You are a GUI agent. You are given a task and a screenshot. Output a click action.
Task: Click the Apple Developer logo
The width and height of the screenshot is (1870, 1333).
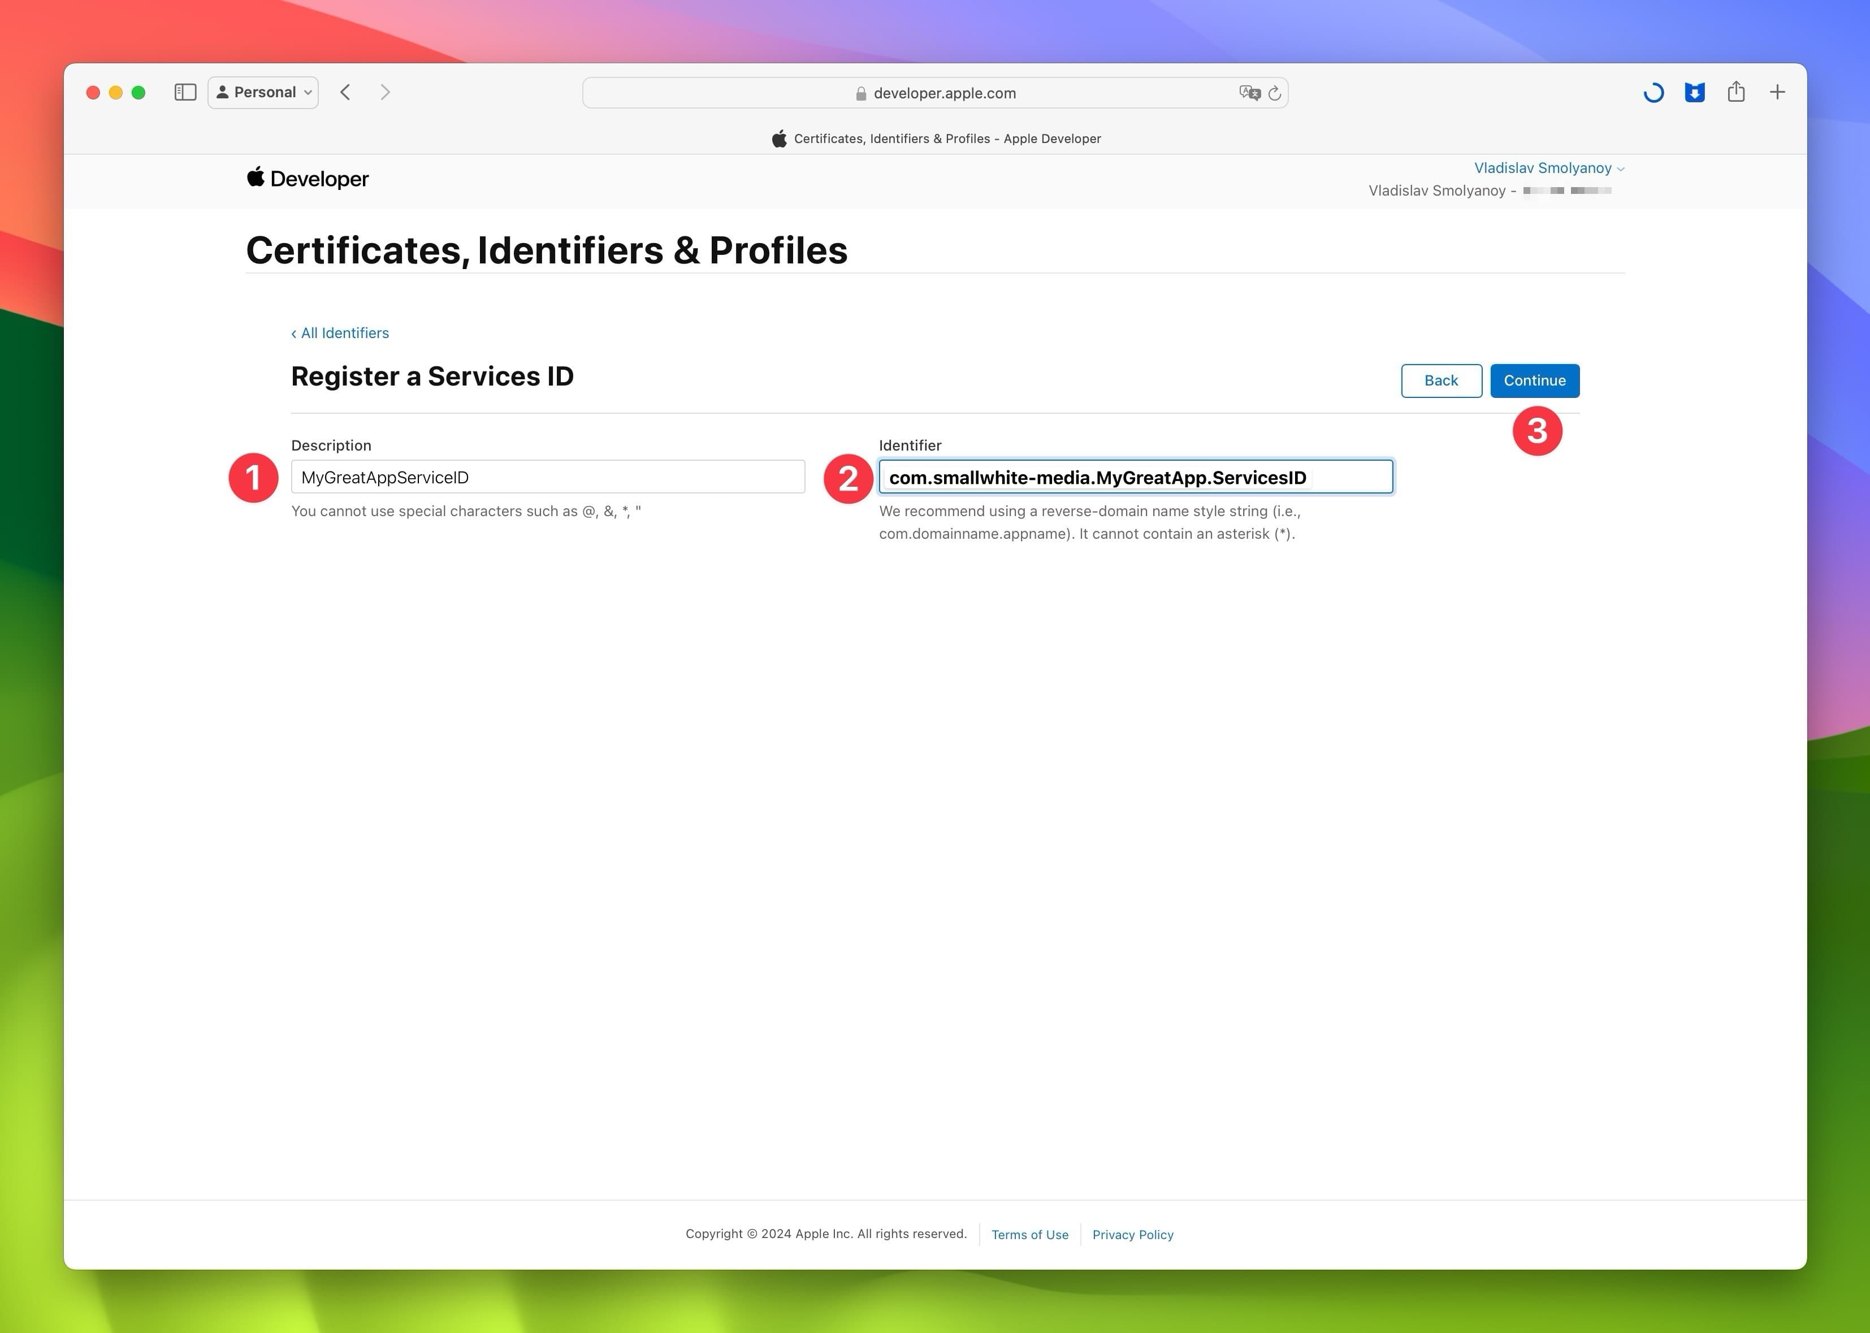[x=308, y=179]
